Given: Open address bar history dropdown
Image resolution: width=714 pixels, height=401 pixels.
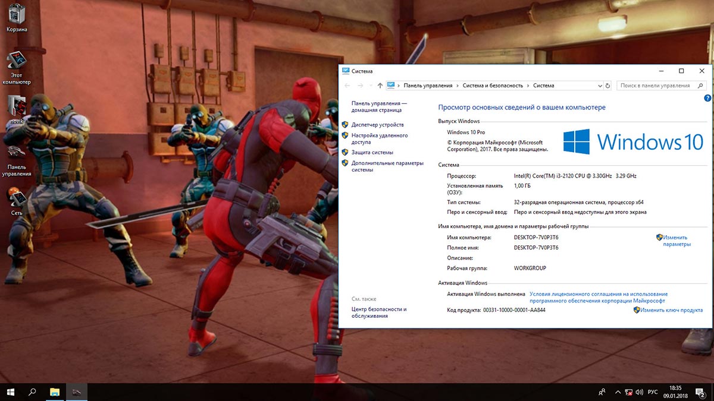Looking at the screenshot, I should pyautogui.click(x=600, y=86).
